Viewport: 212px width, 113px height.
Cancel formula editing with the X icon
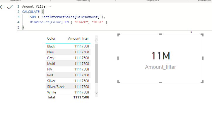1,7
